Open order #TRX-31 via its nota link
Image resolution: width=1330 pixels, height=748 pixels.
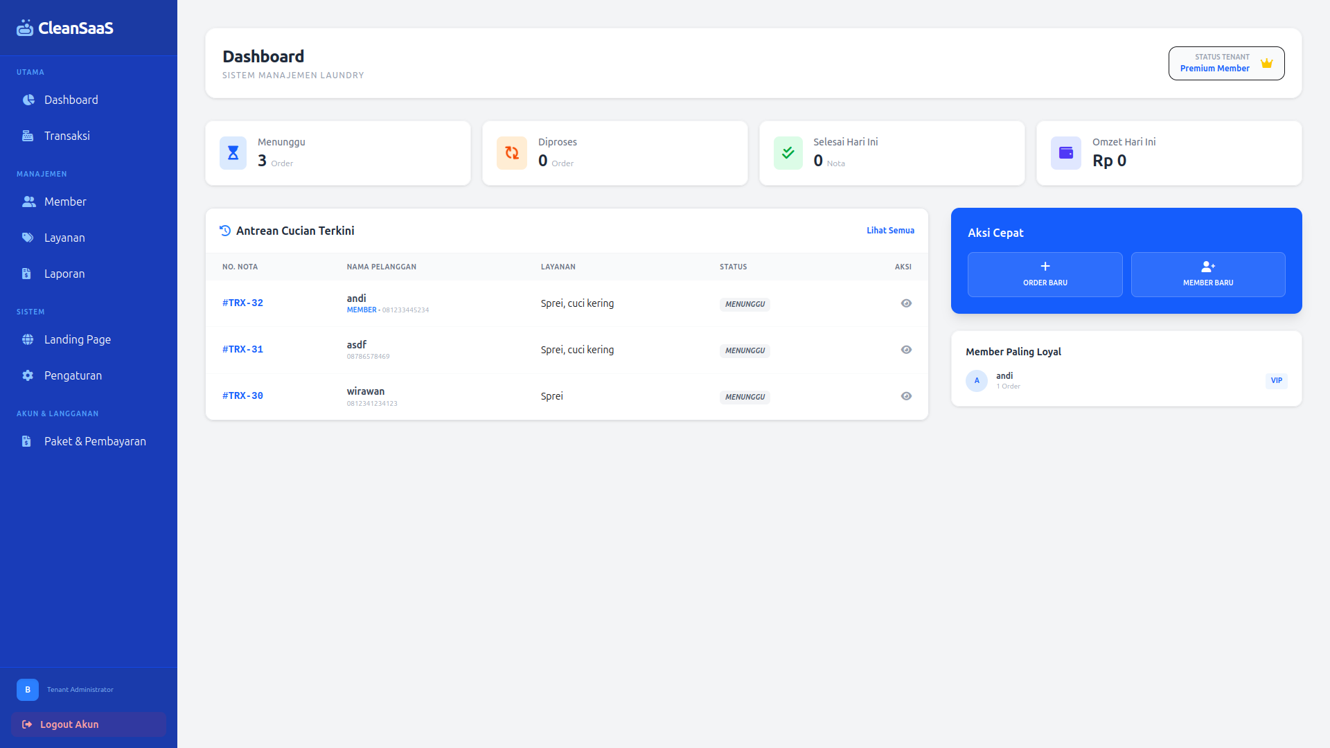tap(242, 349)
